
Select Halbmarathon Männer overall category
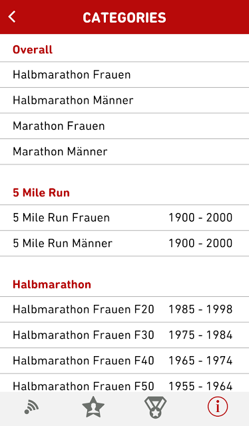(124, 101)
